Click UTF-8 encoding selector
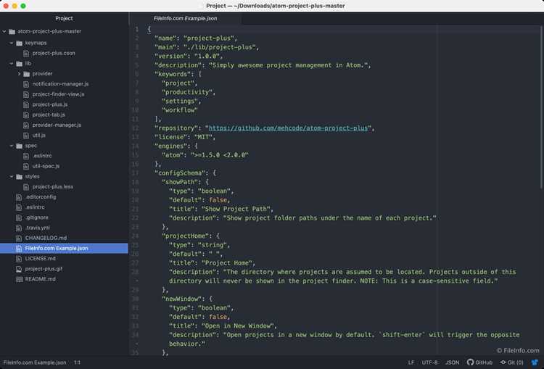 (429, 362)
